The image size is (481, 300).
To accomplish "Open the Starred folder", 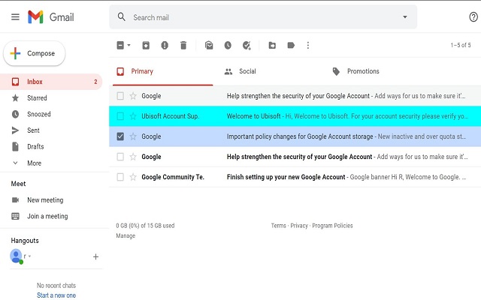I will [x=37, y=98].
